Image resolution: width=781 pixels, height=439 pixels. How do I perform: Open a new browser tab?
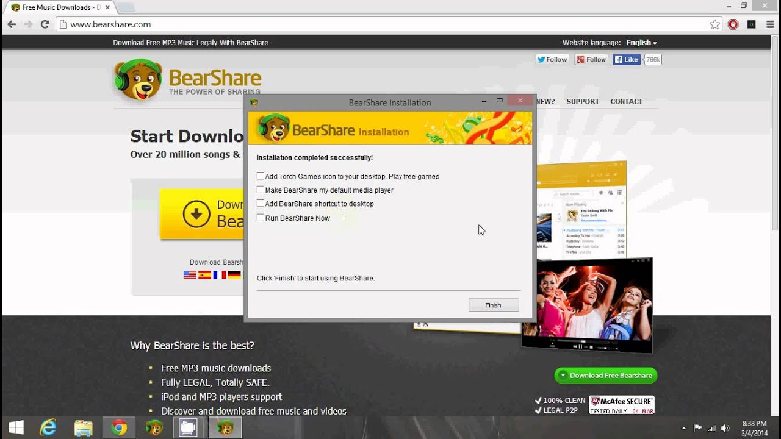(126, 7)
